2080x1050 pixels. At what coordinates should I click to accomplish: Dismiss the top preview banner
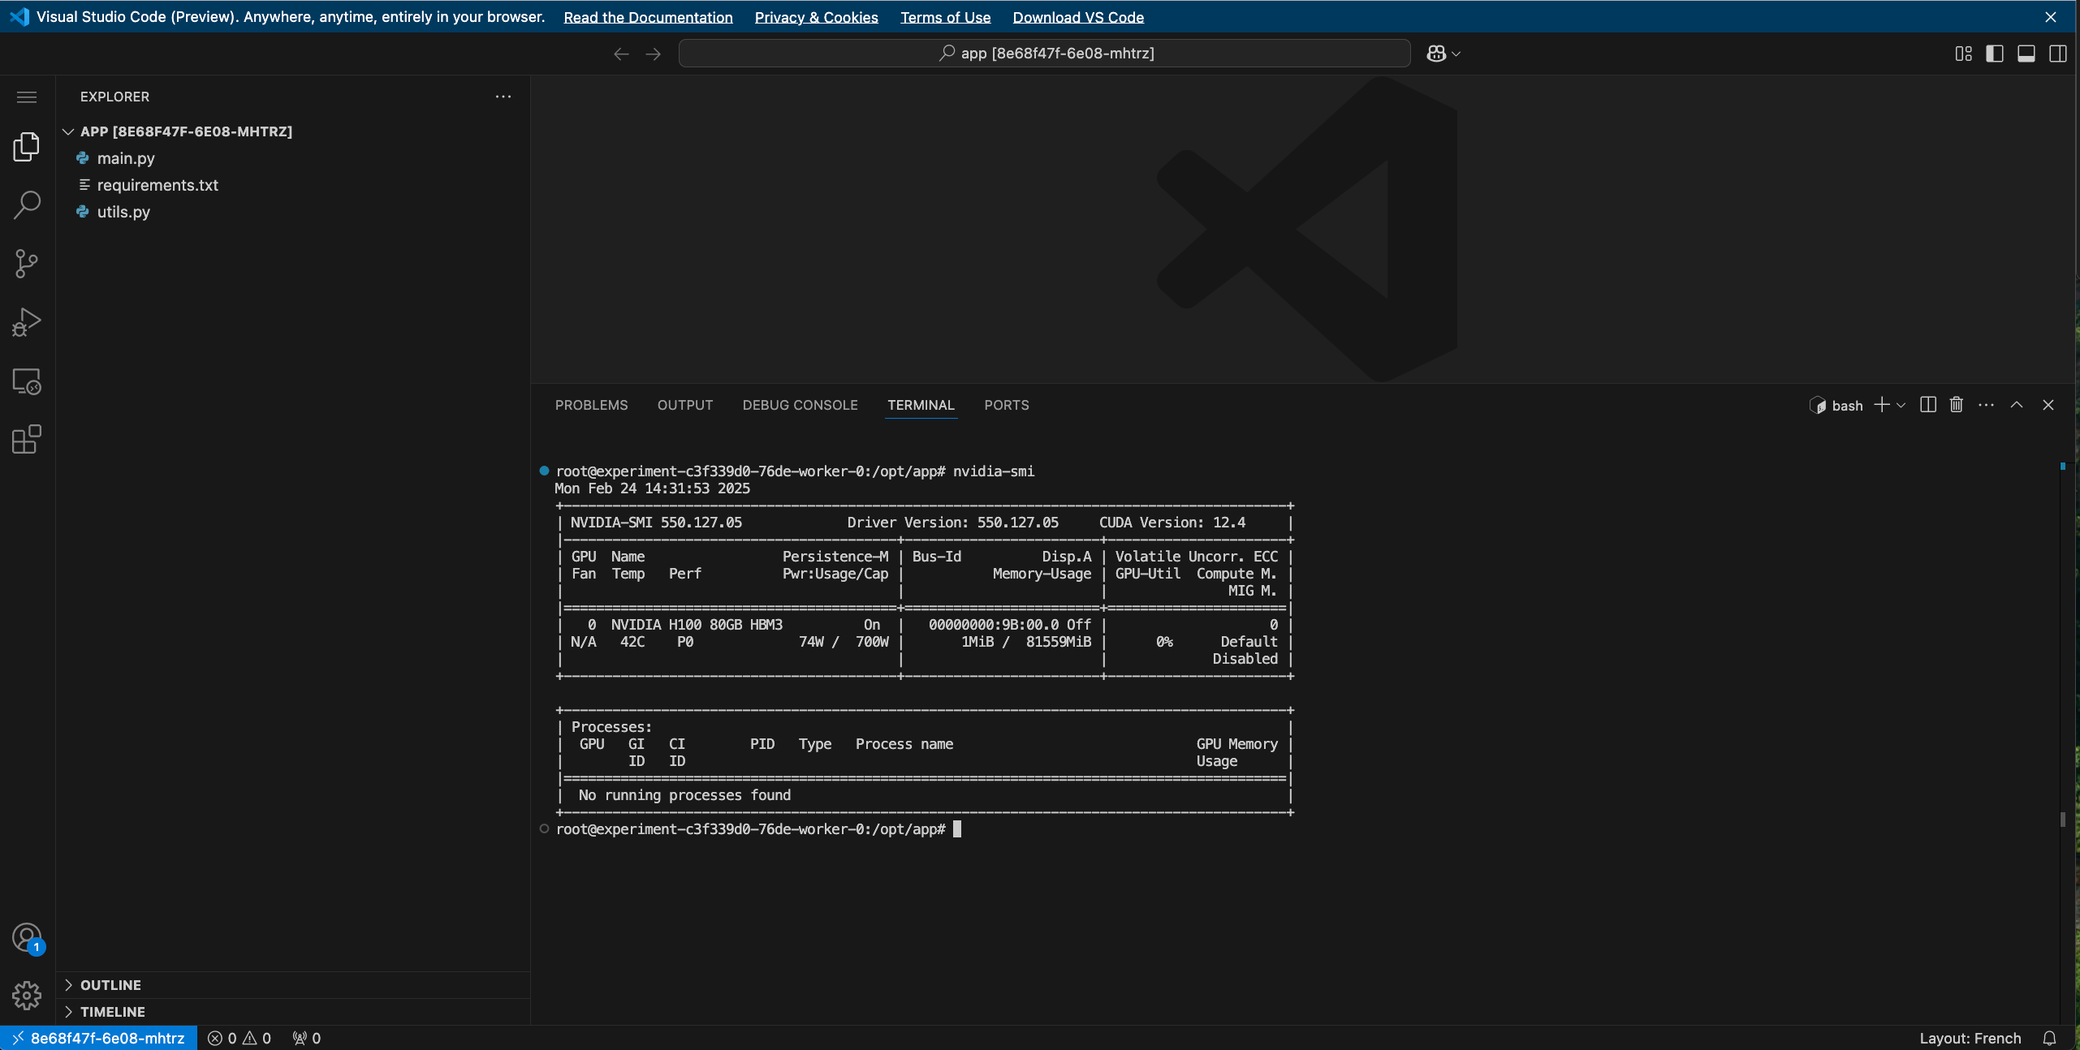[x=2051, y=16]
